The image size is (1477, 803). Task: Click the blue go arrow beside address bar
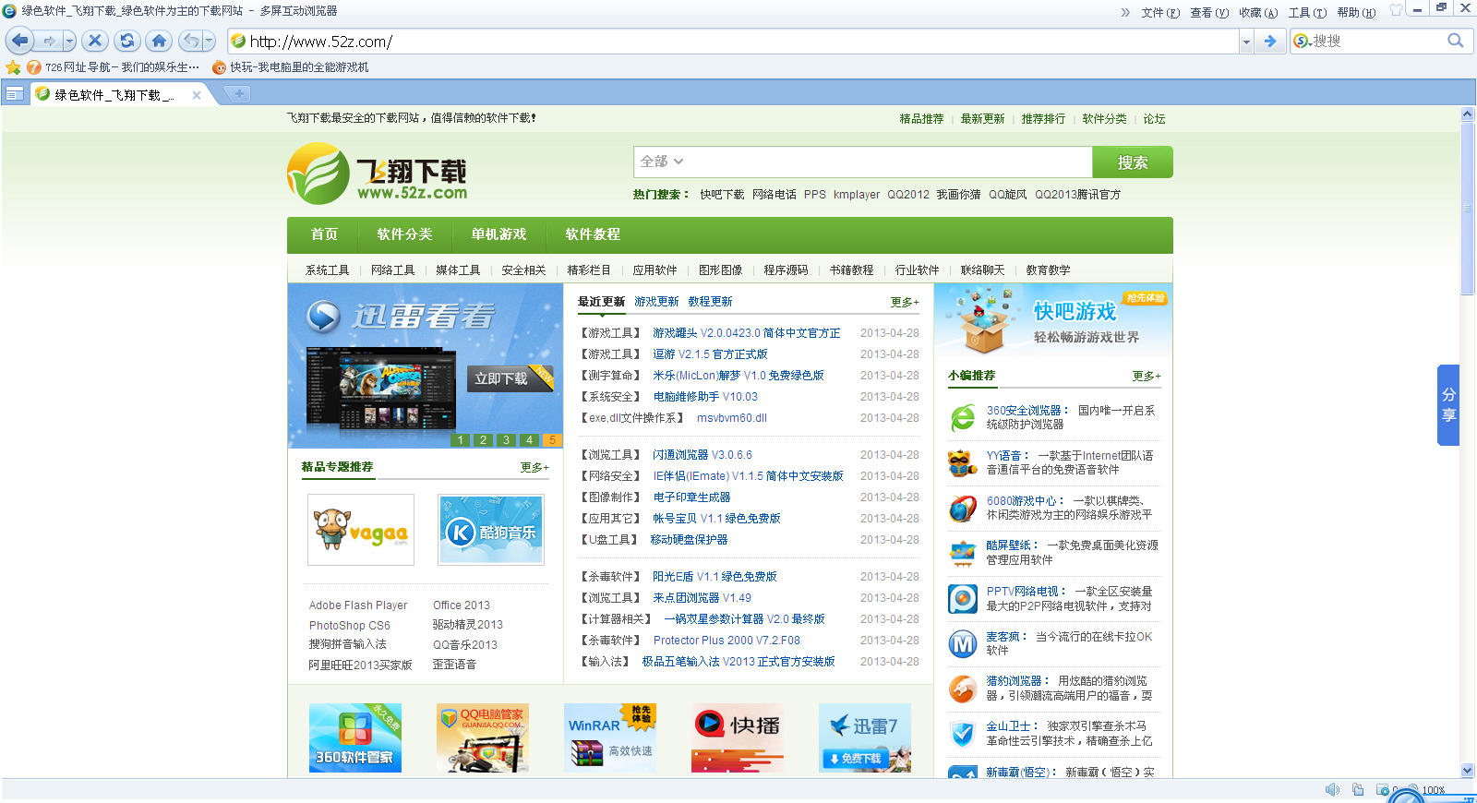1270,41
